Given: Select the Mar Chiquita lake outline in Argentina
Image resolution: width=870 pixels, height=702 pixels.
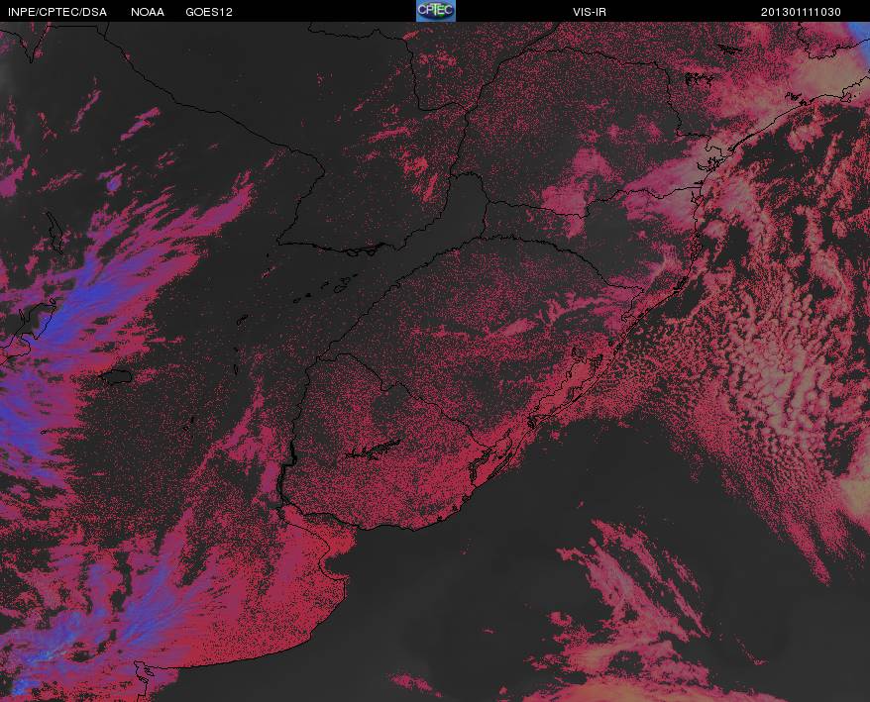Looking at the screenshot, I should (x=115, y=377).
